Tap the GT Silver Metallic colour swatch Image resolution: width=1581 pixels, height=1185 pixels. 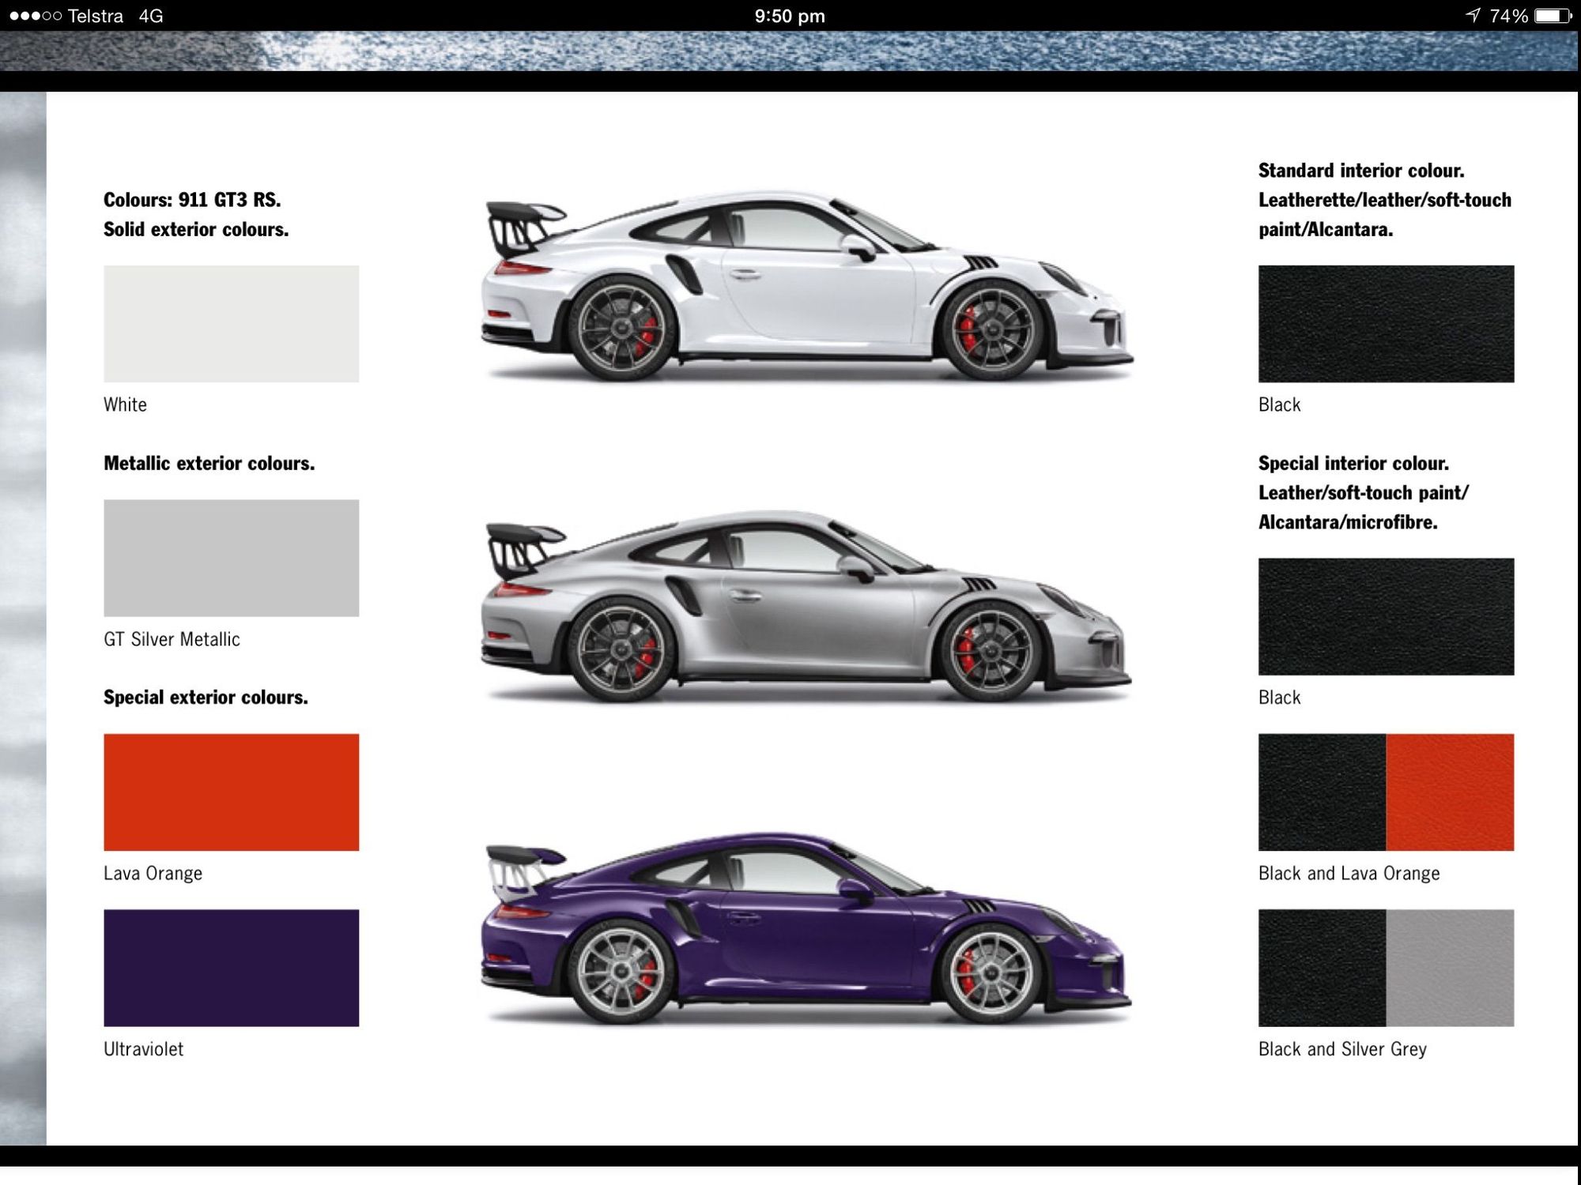click(x=231, y=558)
